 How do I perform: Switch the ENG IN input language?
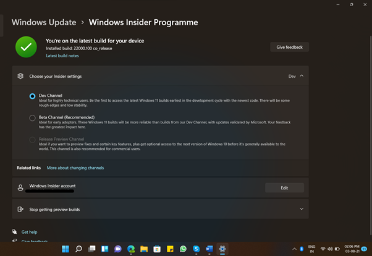click(311, 249)
